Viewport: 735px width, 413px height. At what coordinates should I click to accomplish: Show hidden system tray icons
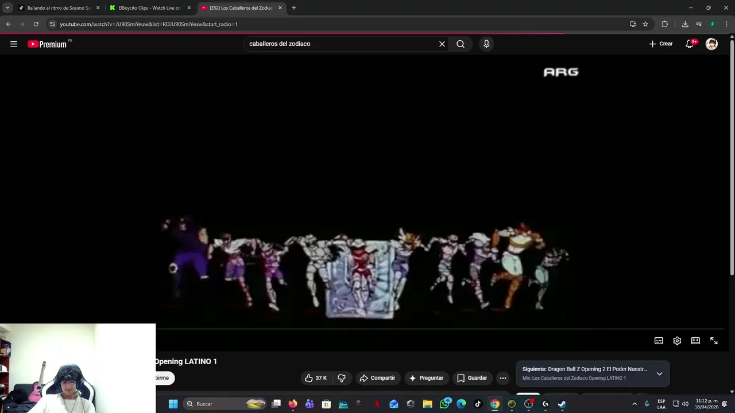[x=635, y=404]
